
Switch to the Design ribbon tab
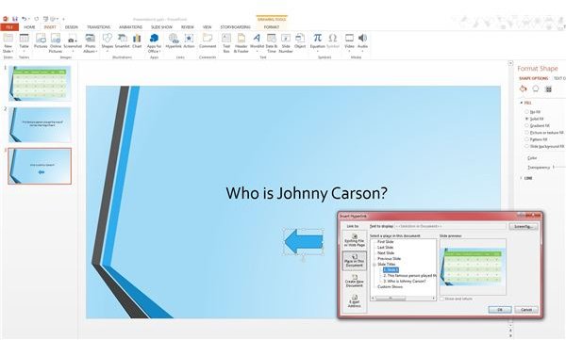71,27
